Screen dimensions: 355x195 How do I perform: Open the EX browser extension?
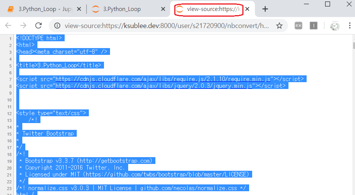(298, 26)
